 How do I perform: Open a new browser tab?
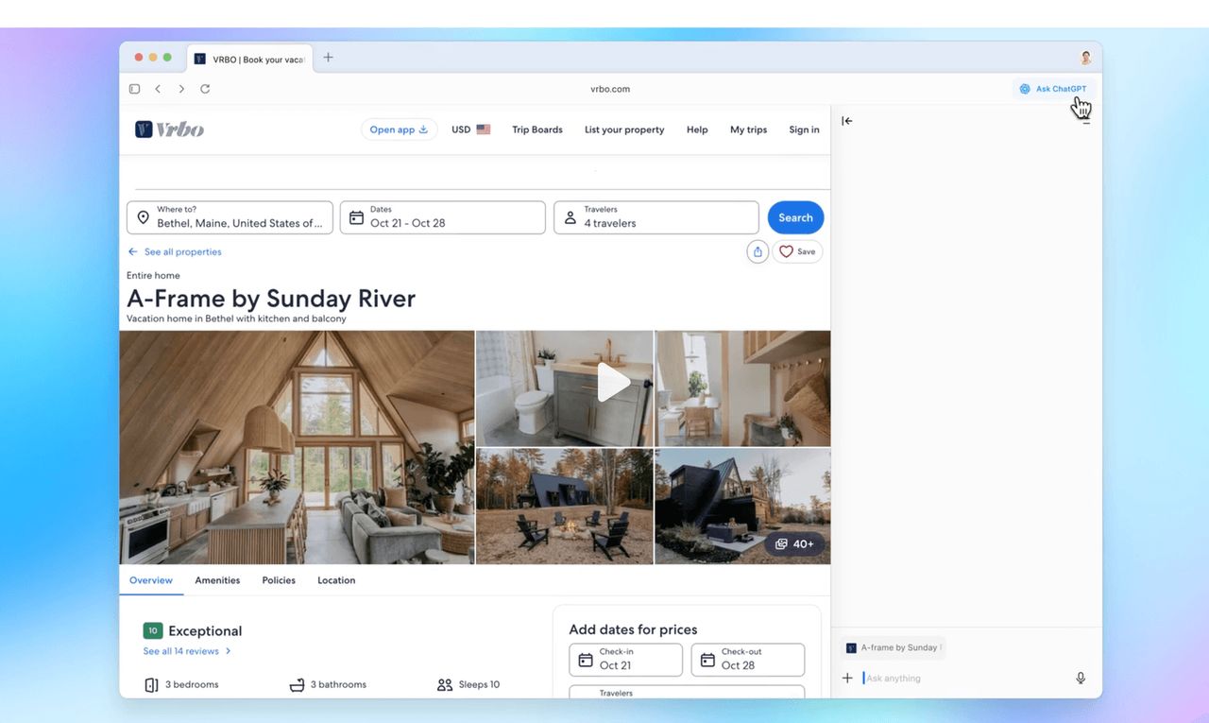[x=328, y=58]
